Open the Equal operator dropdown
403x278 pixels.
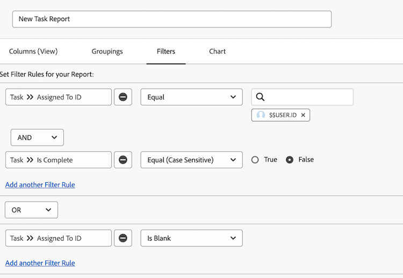tap(191, 97)
